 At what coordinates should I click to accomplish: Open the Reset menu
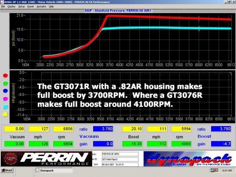30,6
